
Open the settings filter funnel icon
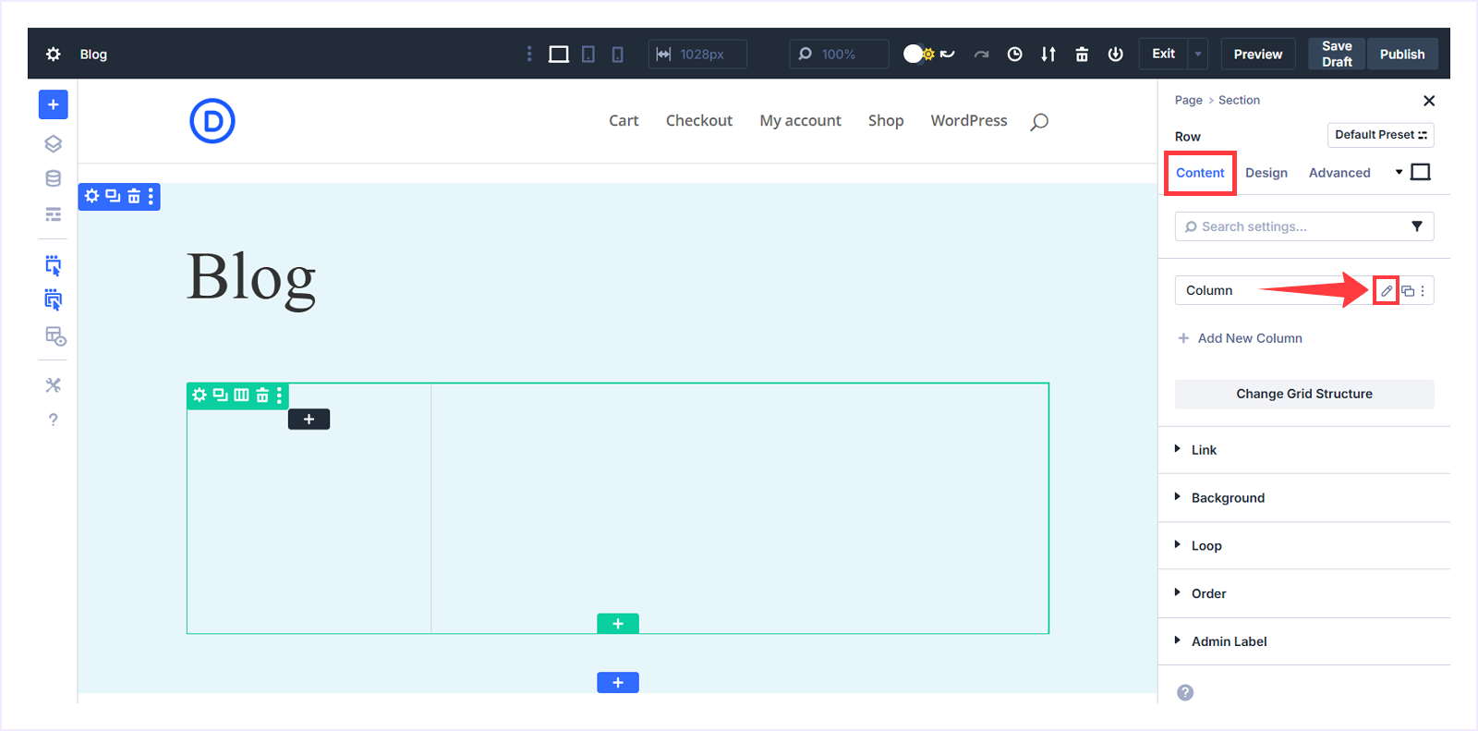(1417, 226)
